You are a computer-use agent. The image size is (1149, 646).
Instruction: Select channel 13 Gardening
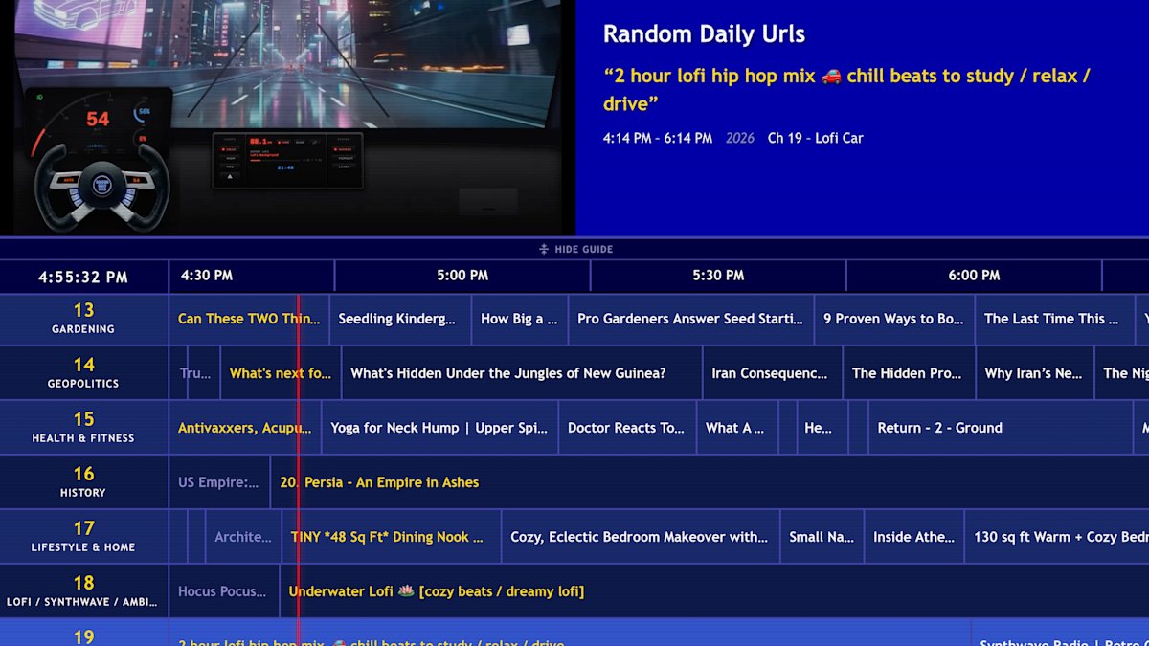pos(83,319)
